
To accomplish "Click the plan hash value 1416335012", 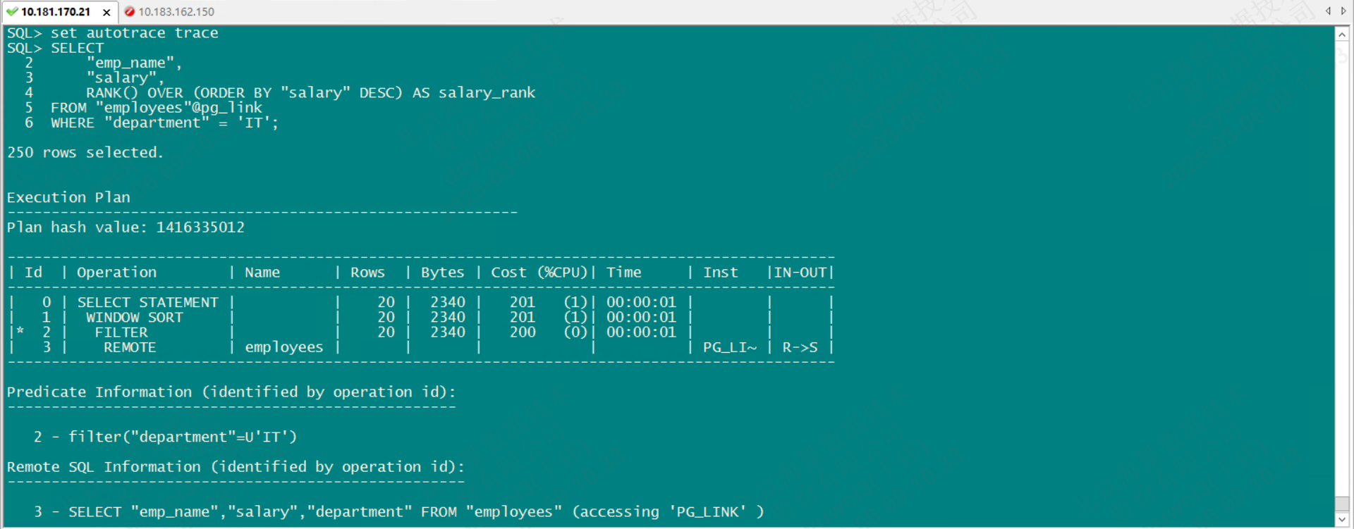I will tap(200, 228).
